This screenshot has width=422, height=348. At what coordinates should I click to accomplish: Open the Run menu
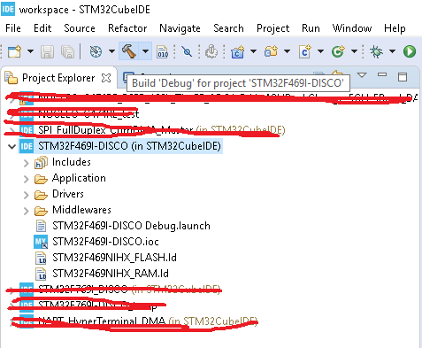tap(311, 28)
